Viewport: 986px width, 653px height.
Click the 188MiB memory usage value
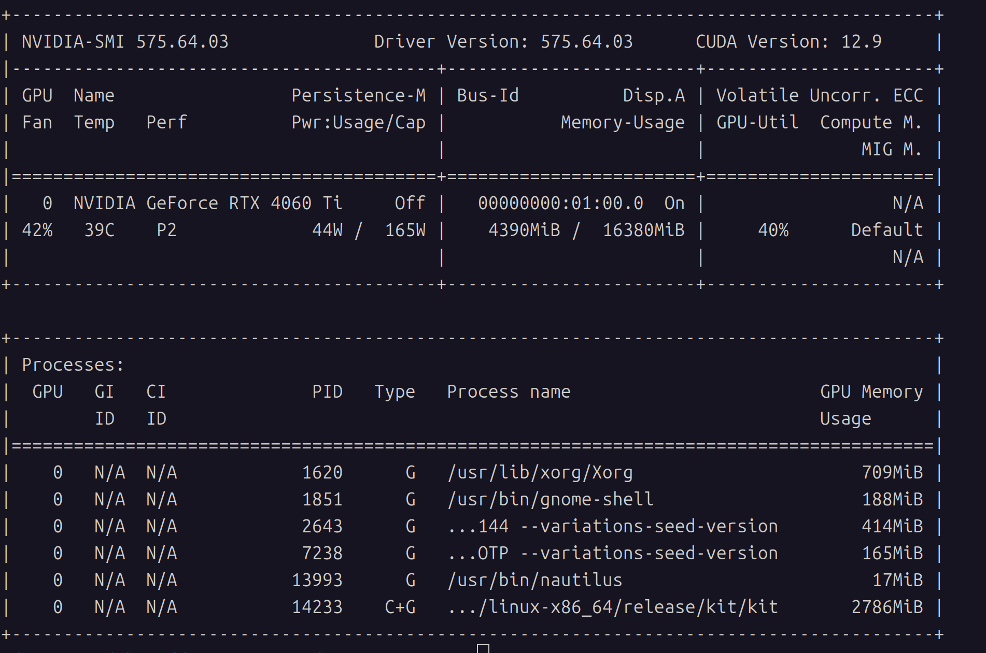893,499
